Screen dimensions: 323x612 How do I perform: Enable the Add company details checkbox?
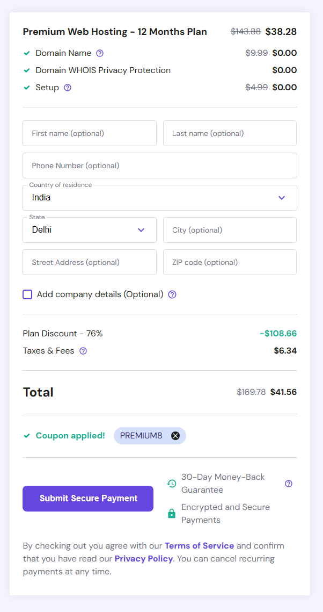[x=27, y=294]
